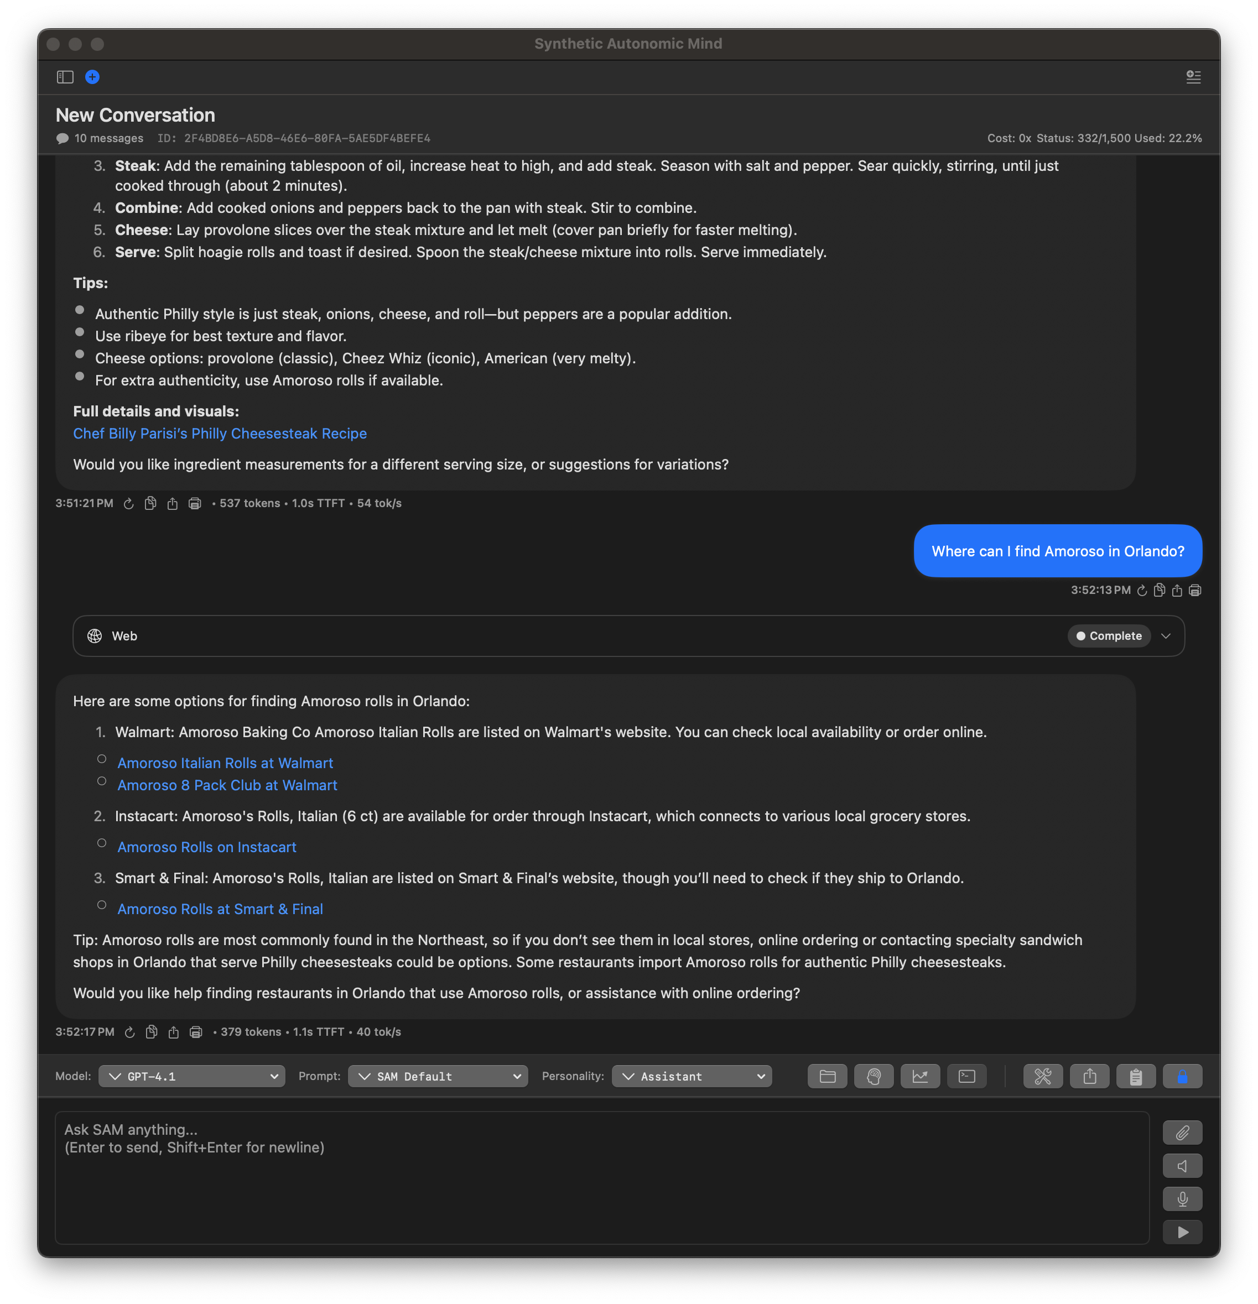Open the tools/utilities icon
Viewport: 1258px width, 1304px height.
[x=1043, y=1076]
